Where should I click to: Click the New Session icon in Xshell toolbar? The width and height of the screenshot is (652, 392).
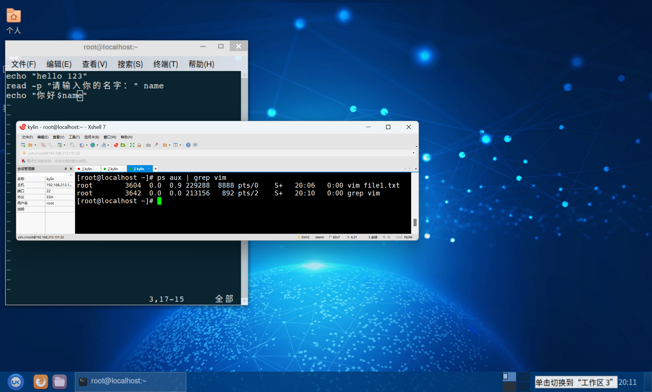[23, 145]
